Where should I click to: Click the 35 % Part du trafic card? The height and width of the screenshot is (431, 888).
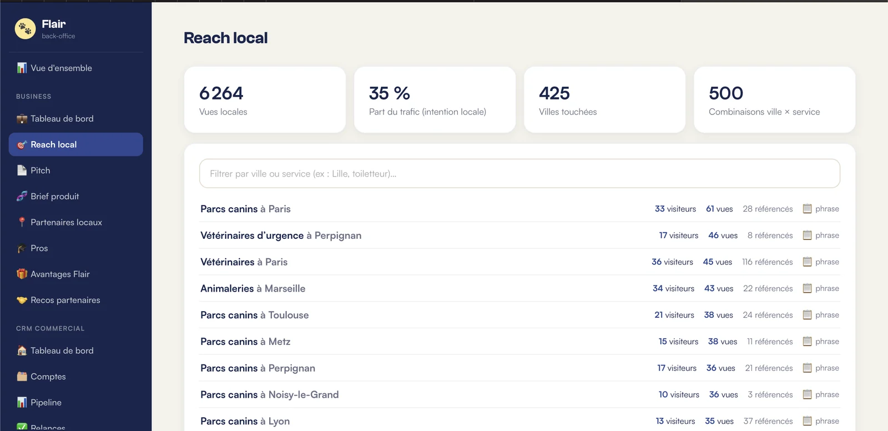pyautogui.click(x=435, y=100)
